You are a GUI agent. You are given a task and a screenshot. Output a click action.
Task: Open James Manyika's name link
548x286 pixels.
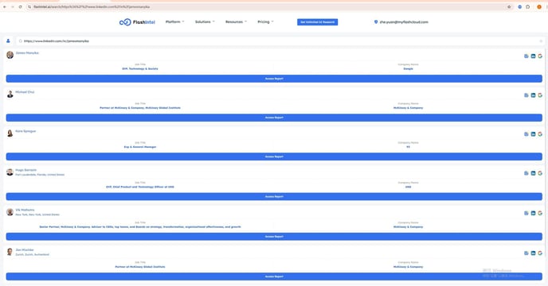point(27,53)
